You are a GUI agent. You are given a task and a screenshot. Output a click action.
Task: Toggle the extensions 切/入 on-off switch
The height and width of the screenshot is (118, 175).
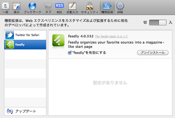(158, 23)
